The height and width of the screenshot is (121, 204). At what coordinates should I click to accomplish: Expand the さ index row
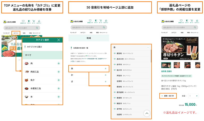(x=89, y=82)
